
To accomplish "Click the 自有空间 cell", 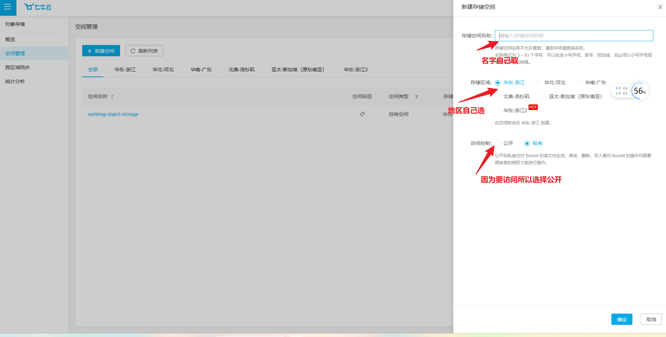I will coord(399,114).
